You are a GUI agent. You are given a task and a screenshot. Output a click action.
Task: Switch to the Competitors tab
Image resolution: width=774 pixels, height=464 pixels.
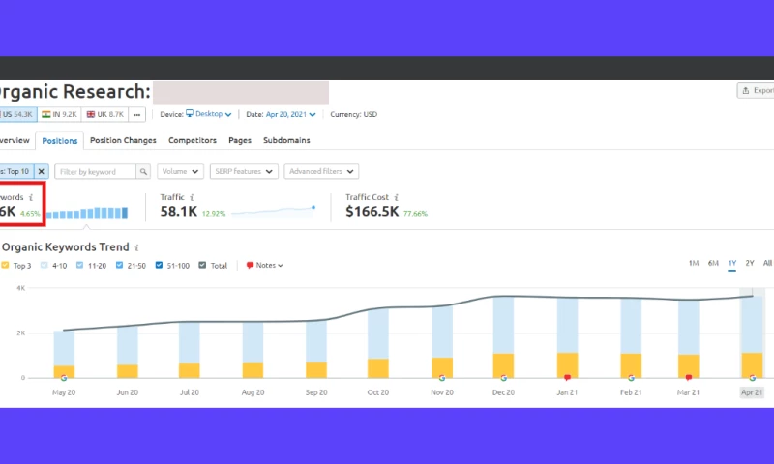[193, 140]
